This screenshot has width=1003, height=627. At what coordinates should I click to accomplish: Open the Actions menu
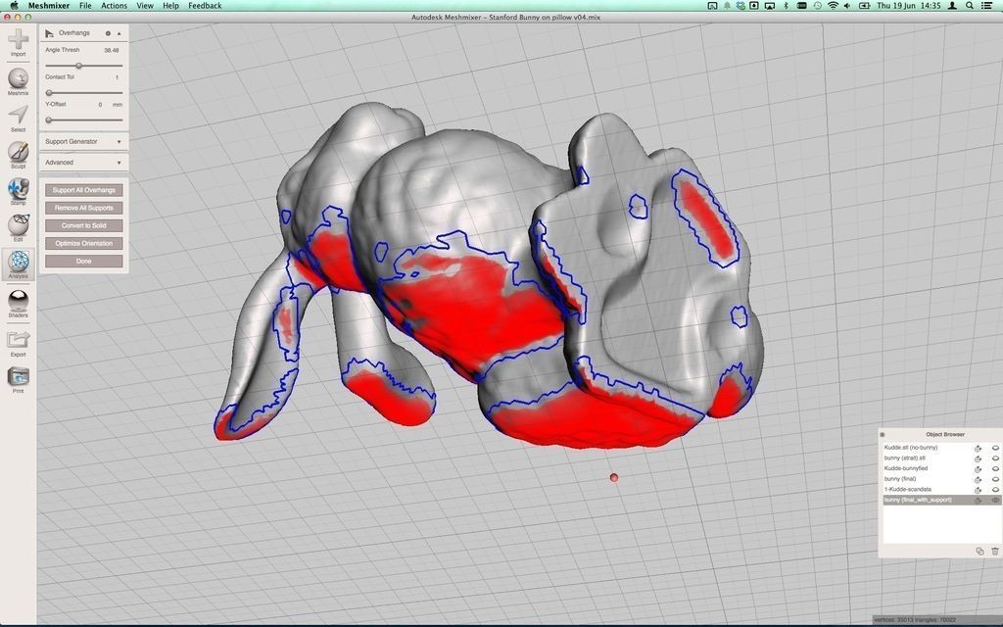tap(114, 5)
